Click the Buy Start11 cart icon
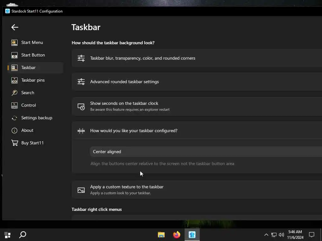The width and height of the screenshot is (322, 241). 14,143
